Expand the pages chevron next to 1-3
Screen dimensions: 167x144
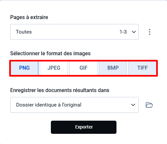pyautogui.click(x=134, y=32)
